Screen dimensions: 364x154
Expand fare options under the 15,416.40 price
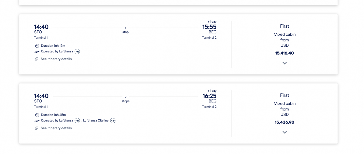point(284,63)
